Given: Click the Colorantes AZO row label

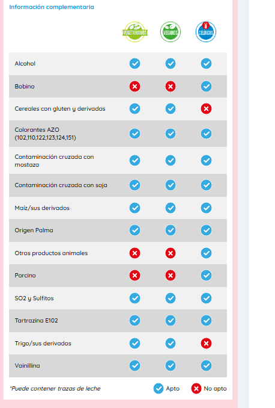Looking at the screenshot, I should coord(45,134).
